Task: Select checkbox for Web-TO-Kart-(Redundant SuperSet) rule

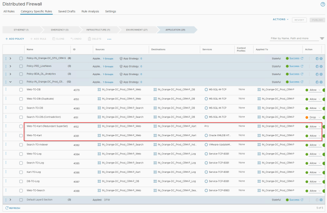Action: [21, 126]
